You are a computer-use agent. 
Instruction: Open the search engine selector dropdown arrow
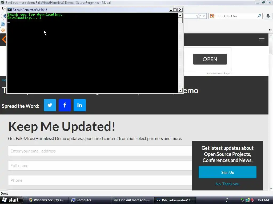click(216, 16)
